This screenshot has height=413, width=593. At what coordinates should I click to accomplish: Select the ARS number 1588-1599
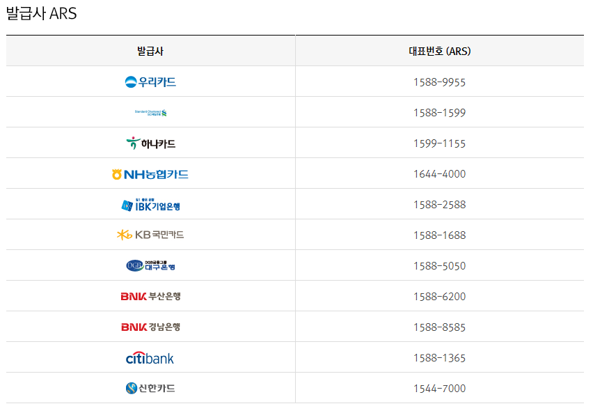pyautogui.click(x=439, y=113)
